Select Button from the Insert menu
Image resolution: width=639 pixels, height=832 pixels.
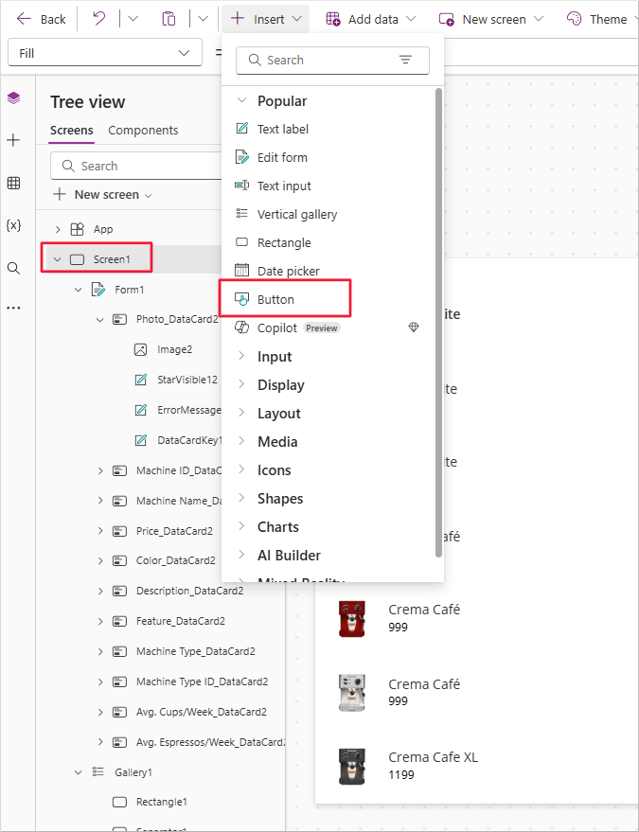[275, 299]
